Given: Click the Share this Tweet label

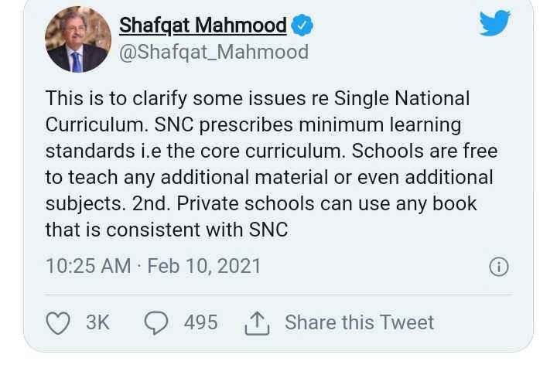Looking at the screenshot, I should click(360, 322).
